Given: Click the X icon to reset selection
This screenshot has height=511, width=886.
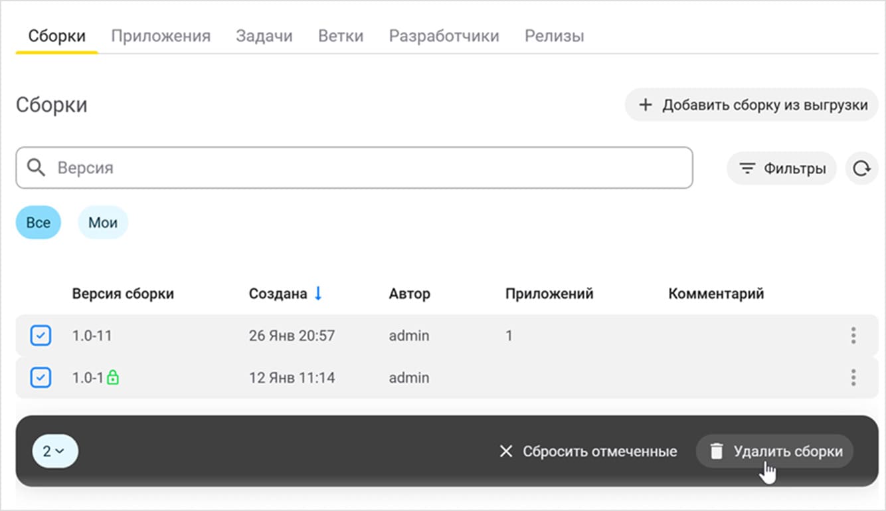Looking at the screenshot, I should (506, 452).
